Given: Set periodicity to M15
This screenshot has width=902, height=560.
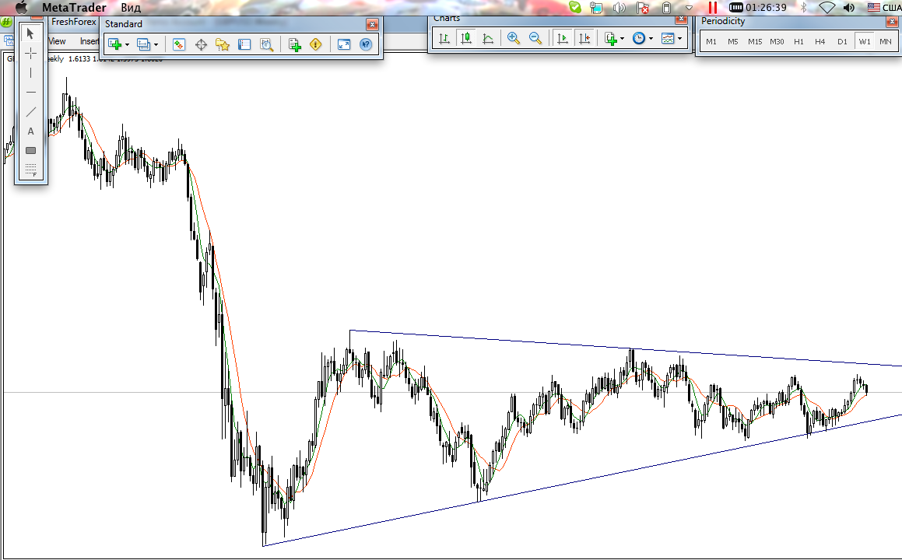Looking at the screenshot, I should tap(755, 41).
